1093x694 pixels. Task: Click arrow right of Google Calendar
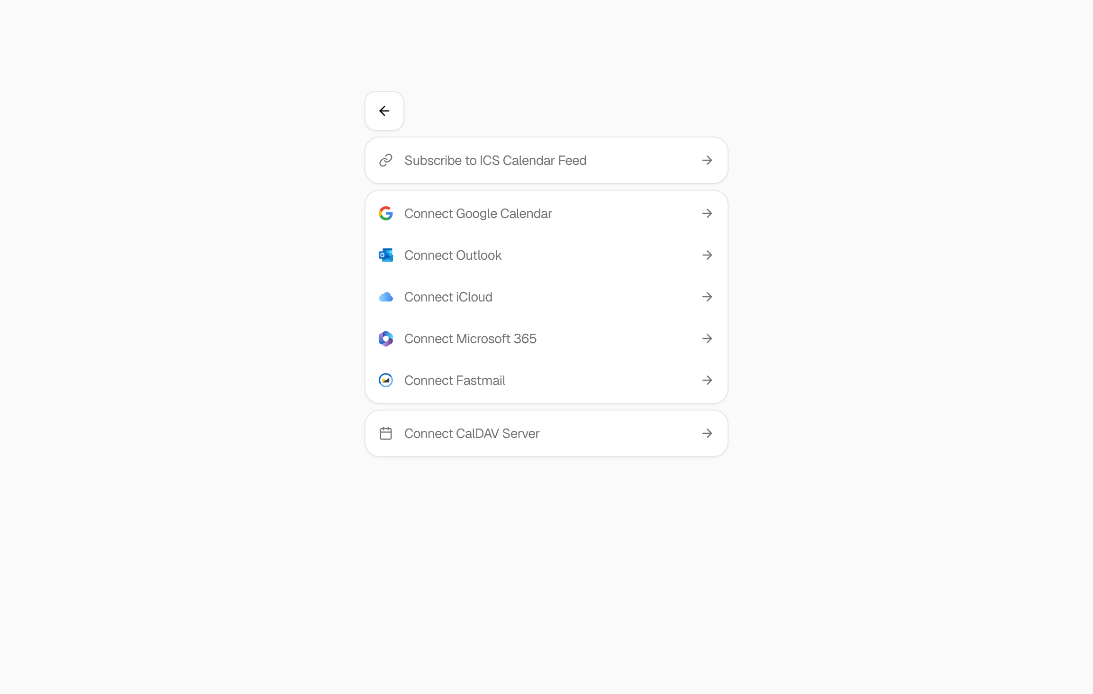click(707, 214)
